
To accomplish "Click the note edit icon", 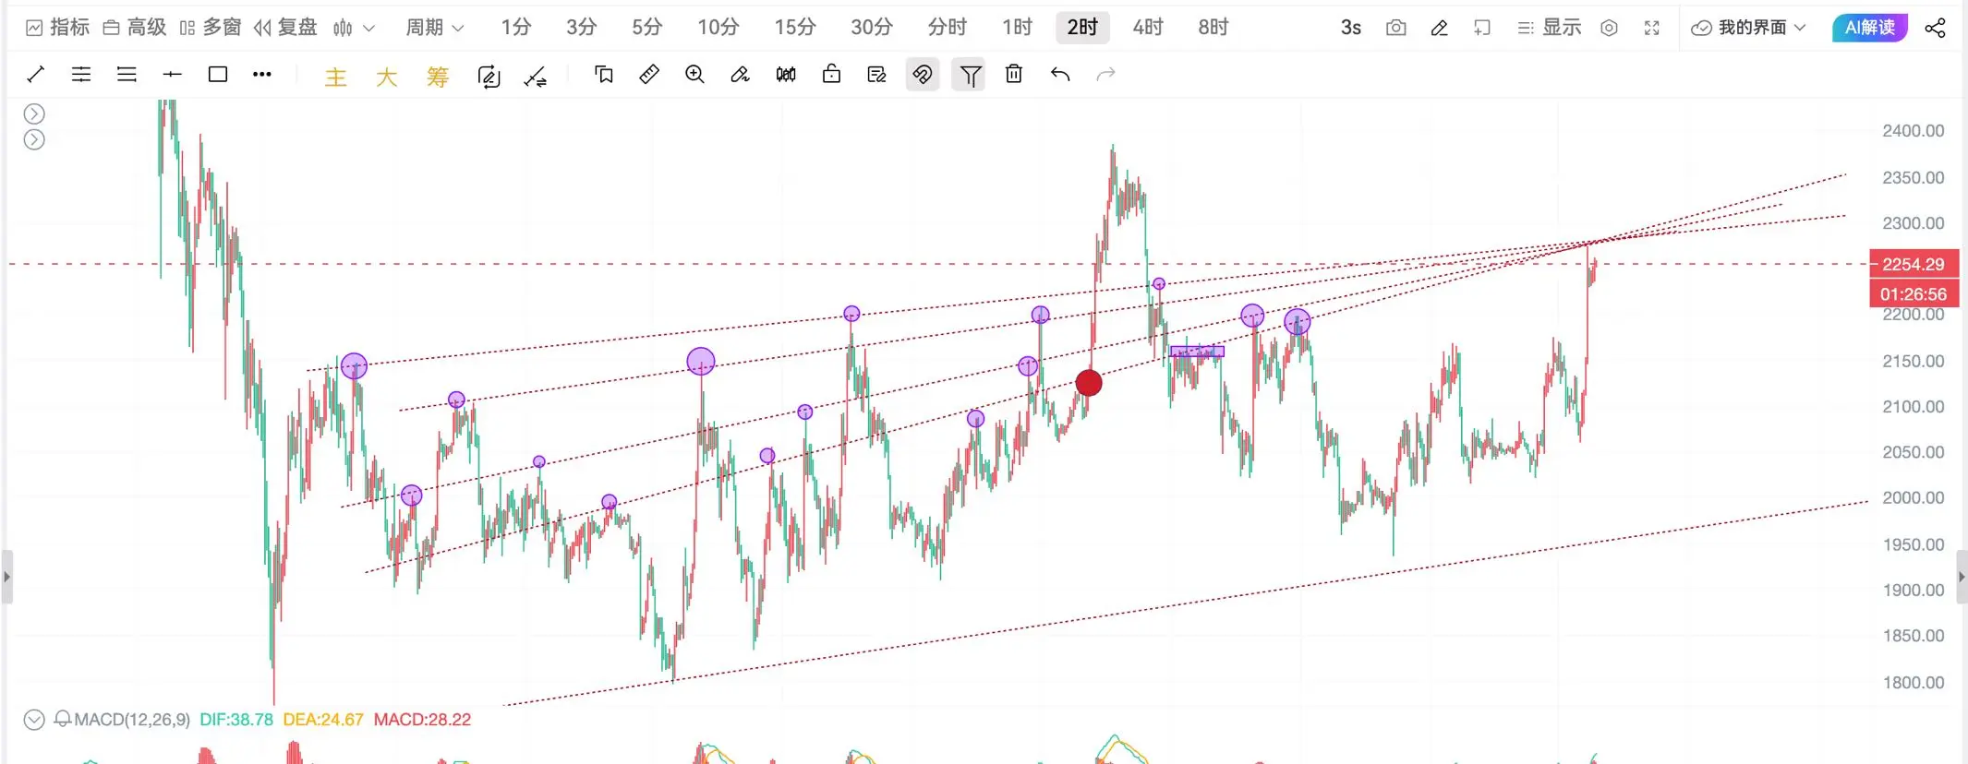I will pos(876,75).
